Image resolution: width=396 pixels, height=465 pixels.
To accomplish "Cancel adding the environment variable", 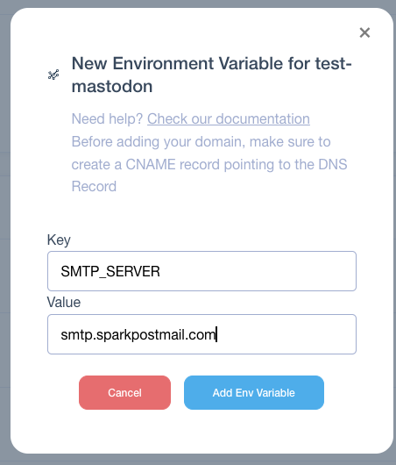I will pyautogui.click(x=124, y=393).
